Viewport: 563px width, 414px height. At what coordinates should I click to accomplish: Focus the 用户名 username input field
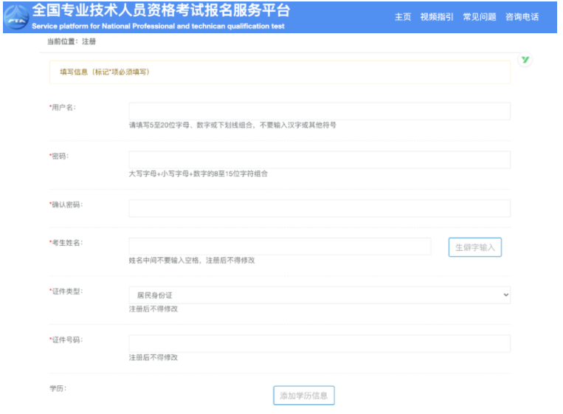tap(320, 111)
